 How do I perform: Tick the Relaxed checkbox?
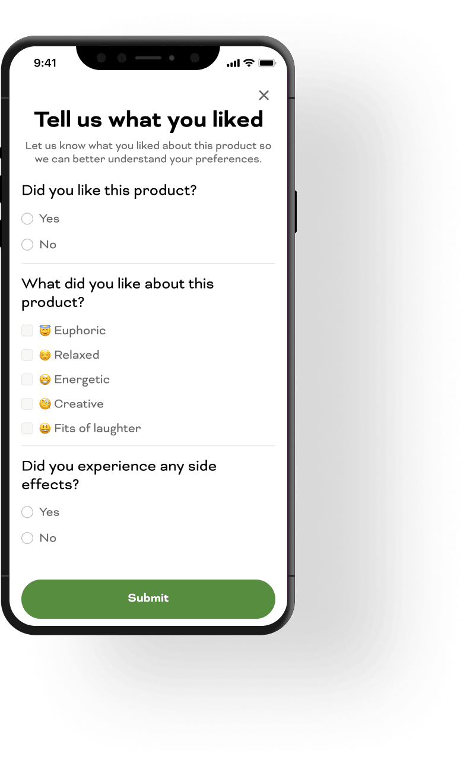pos(27,355)
